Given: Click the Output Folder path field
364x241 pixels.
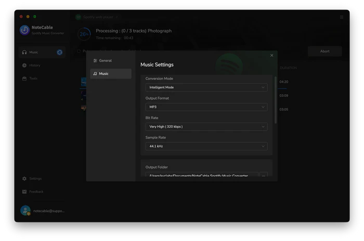Looking at the screenshot, I should (x=202, y=175).
